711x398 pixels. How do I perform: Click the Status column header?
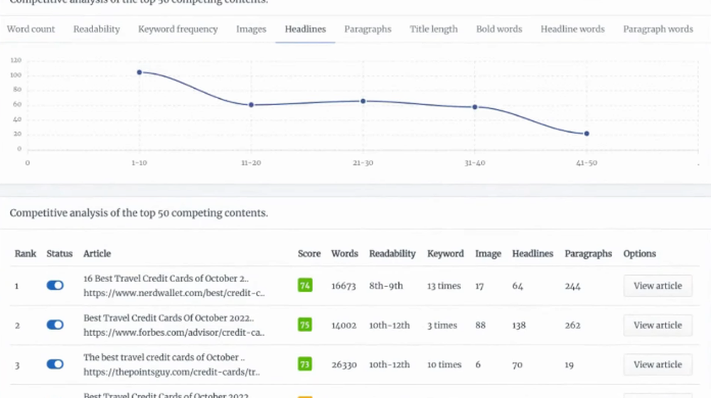point(60,254)
